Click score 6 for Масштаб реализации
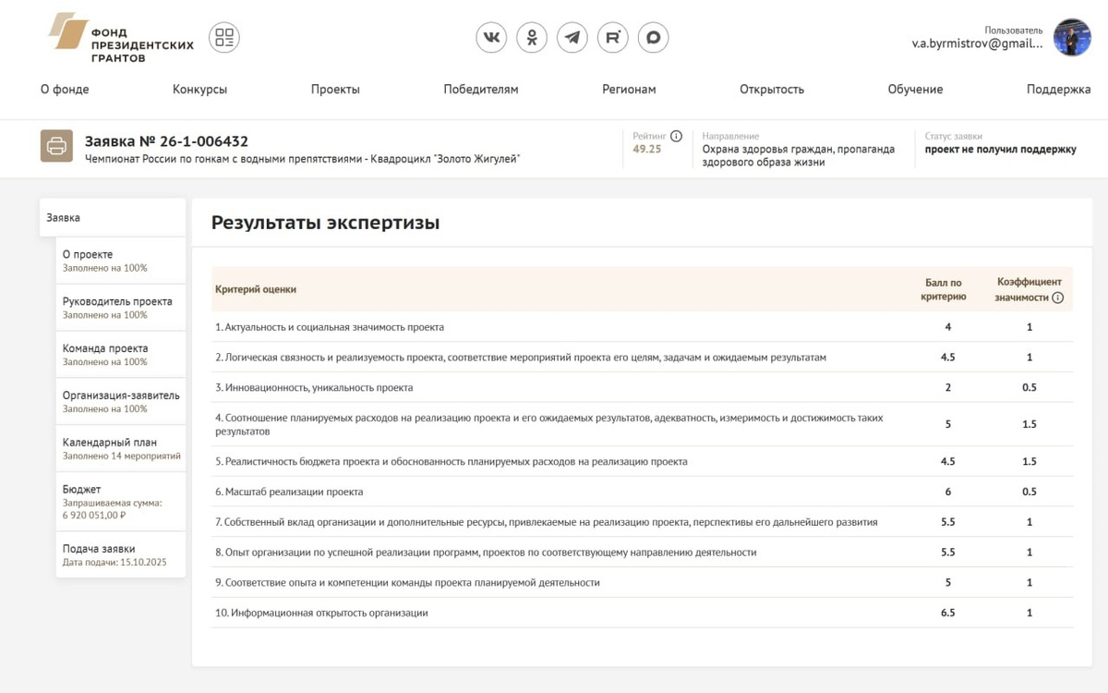 (x=948, y=492)
